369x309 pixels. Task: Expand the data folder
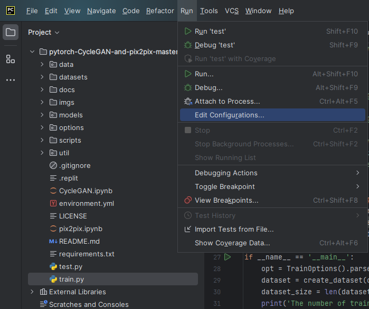coord(42,64)
